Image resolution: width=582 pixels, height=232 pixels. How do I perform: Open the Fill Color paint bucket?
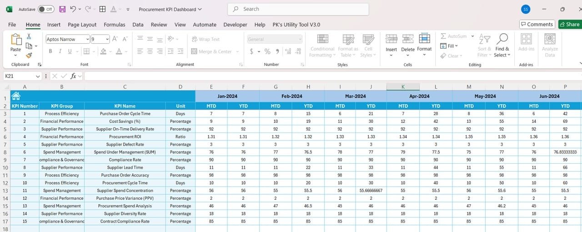[103, 51]
